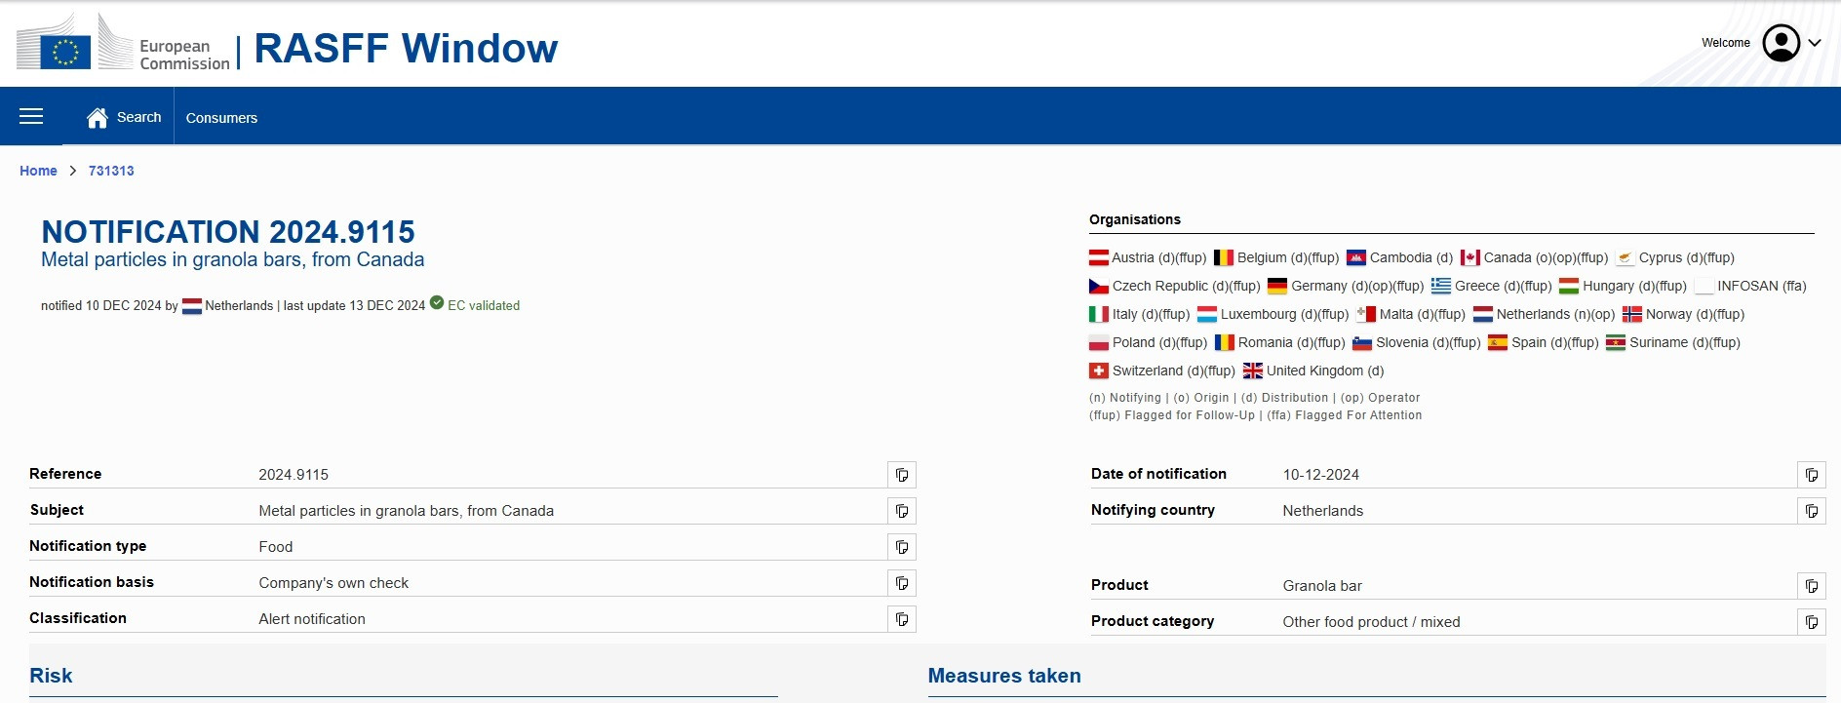This screenshot has height=703, width=1841.
Task: Copy the Classification value
Action: pyautogui.click(x=902, y=619)
